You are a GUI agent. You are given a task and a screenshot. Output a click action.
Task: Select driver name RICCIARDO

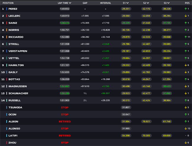pyautogui.click(x=16, y=37)
